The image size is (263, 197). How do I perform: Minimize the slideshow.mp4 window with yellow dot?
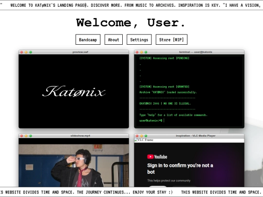[x=26, y=136]
